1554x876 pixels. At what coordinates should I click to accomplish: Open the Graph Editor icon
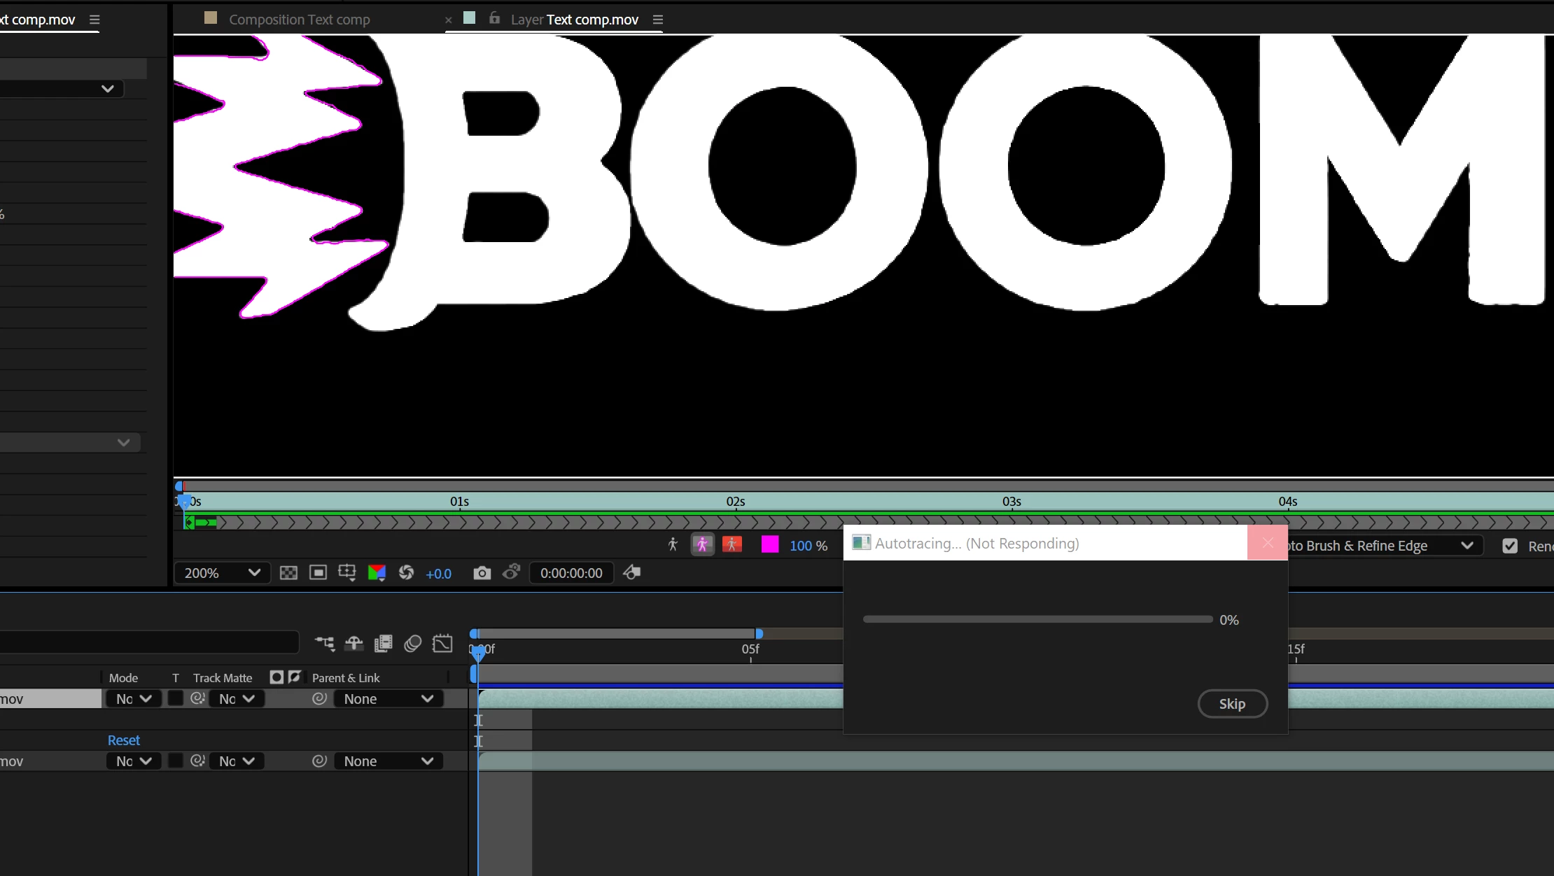[x=442, y=643]
